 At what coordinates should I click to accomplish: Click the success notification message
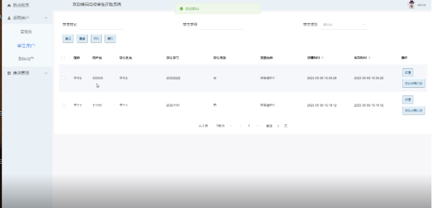(218, 9)
